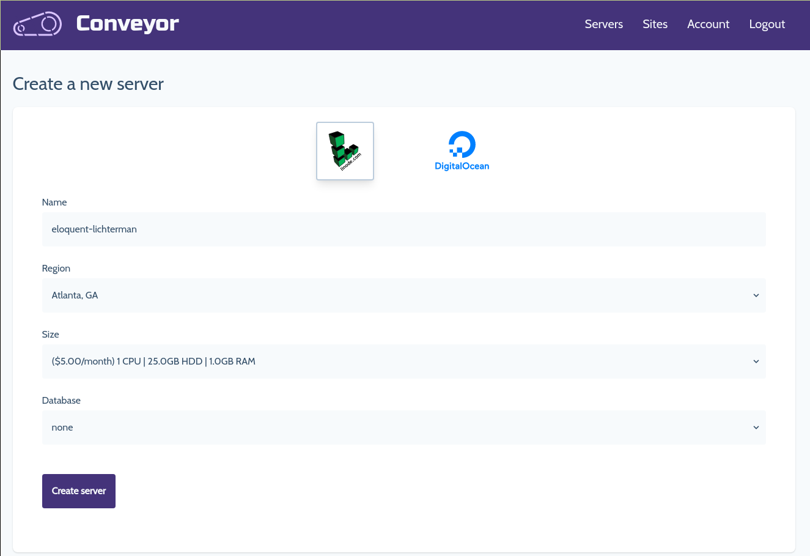The width and height of the screenshot is (810, 556).
Task: Open the Size dropdown with $5.00/month plan
Action: [x=403, y=361]
